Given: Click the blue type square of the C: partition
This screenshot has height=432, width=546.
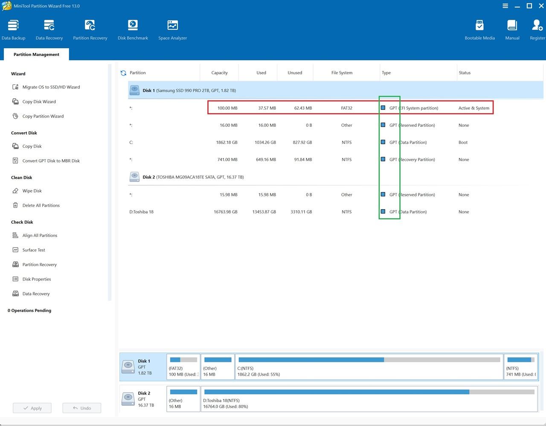Looking at the screenshot, I should (383, 142).
